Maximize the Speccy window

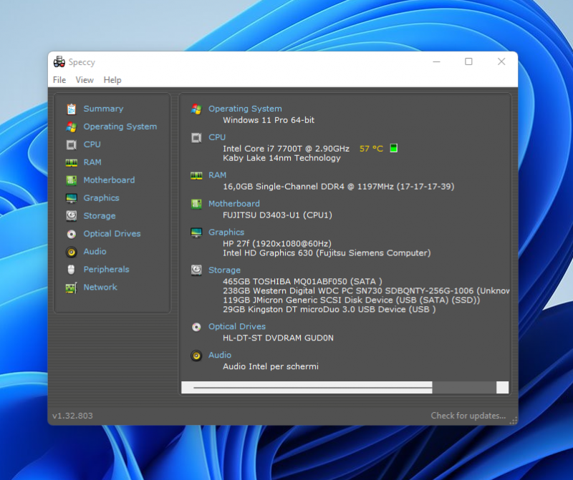tap(468, 62)
